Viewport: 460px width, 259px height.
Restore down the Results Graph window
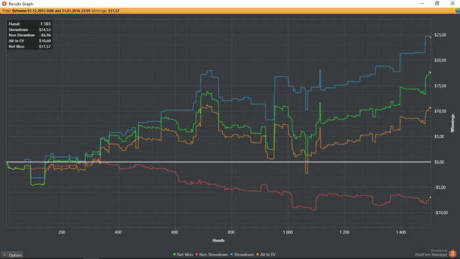[x=437, y=3]
